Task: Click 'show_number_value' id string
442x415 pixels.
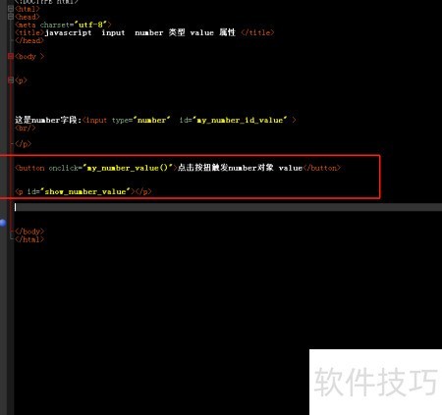Action: pos(85,192)
